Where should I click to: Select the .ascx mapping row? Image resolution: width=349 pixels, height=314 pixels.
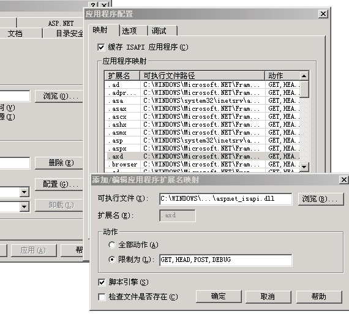tap(202, 117)
